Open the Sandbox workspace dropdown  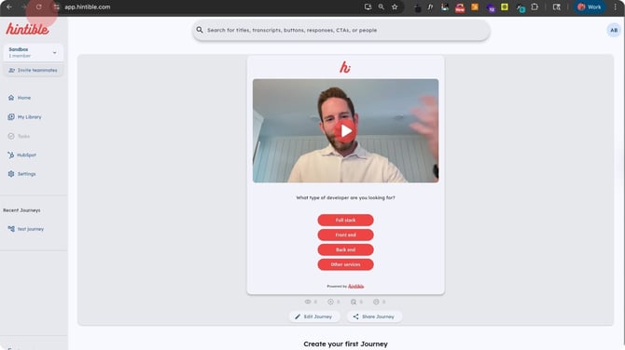point(34,52)
